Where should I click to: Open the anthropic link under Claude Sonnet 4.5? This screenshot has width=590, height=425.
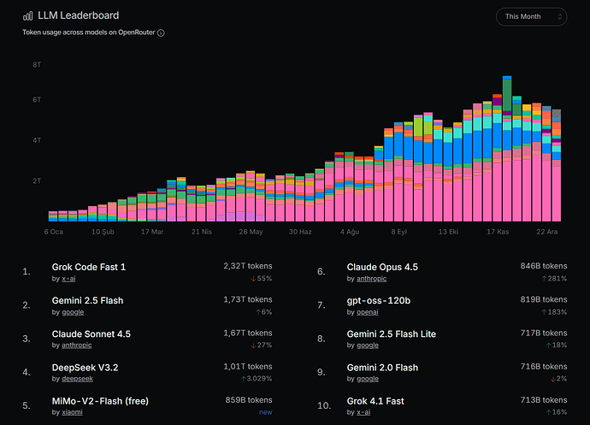tap(76, 345)
